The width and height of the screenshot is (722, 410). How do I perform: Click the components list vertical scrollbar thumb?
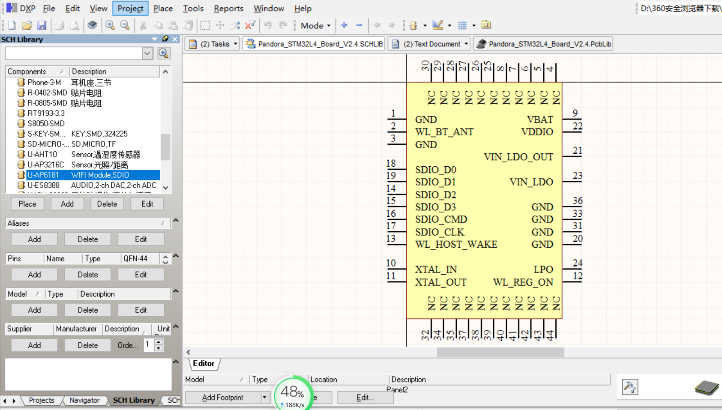coord(165,147)
